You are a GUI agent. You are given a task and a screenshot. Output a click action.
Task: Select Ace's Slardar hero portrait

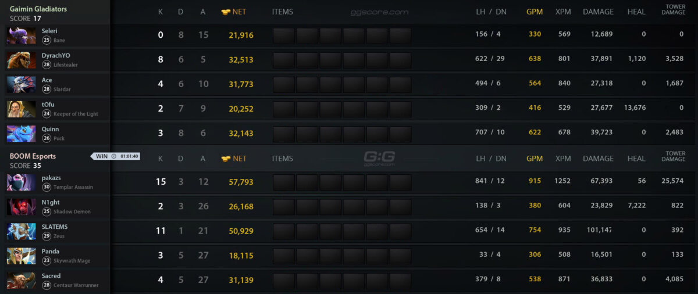[x=21, y=84]
